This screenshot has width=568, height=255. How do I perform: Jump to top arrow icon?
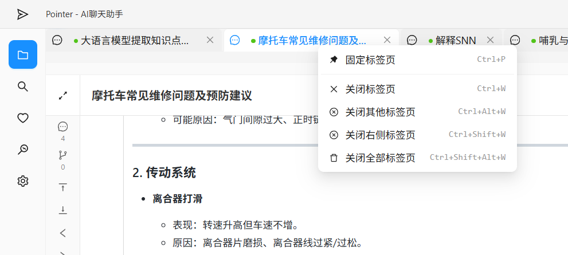(63, 187)
